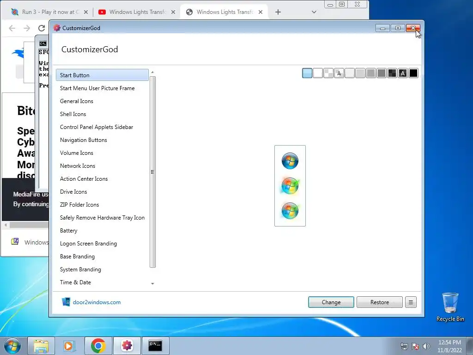
Task: Open the Battery category
Action: (102, 231)
